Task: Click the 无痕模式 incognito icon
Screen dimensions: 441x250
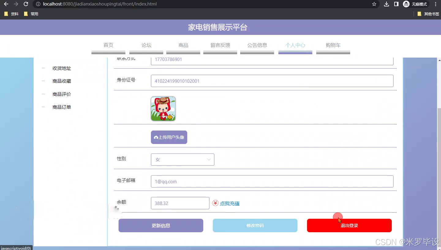Action: coord(406,4)
